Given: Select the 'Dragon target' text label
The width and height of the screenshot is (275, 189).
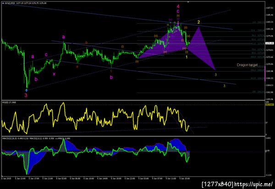Looking at the screenshot, I should click(247, 65).
